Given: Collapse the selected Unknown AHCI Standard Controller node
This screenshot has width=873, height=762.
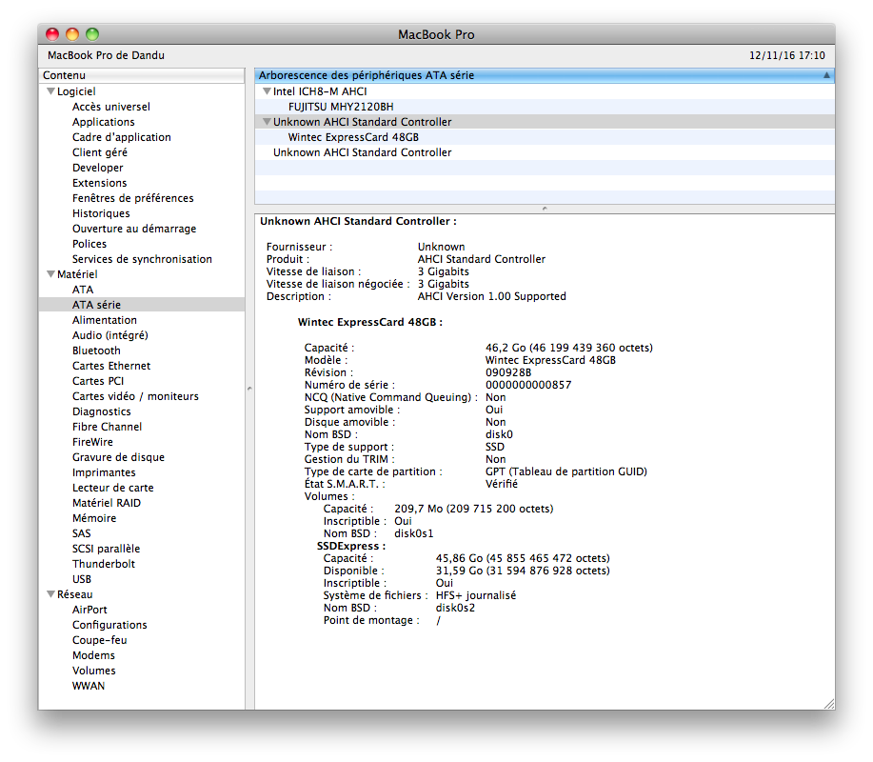Looking at the screenshot, I should tap(267, 121).
